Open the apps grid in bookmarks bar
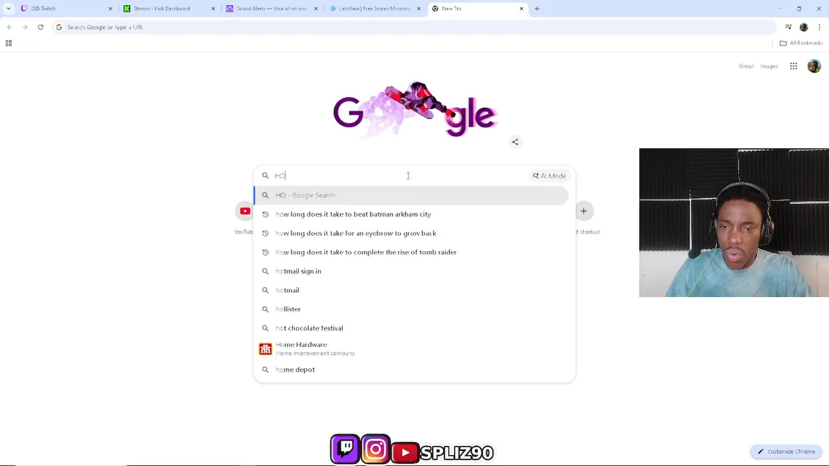Screen dimensions: 829x466 (x=8, y=43)
